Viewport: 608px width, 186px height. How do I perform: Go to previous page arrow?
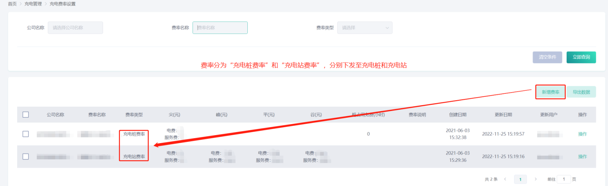[505, 179]
